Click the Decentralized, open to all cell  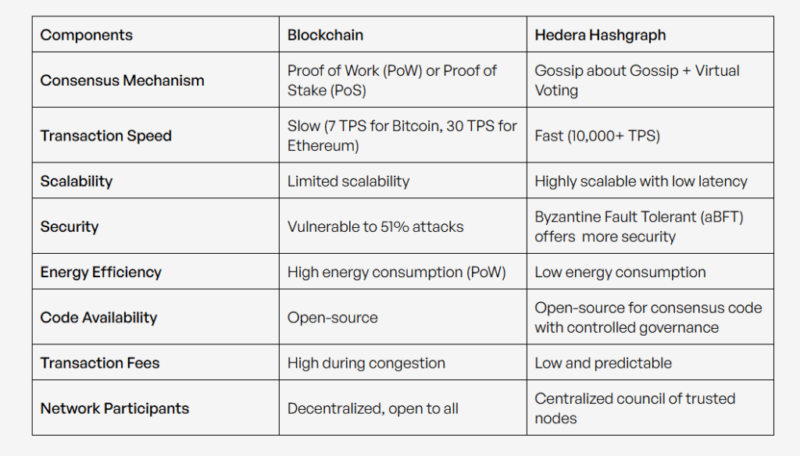coord(373,408)
